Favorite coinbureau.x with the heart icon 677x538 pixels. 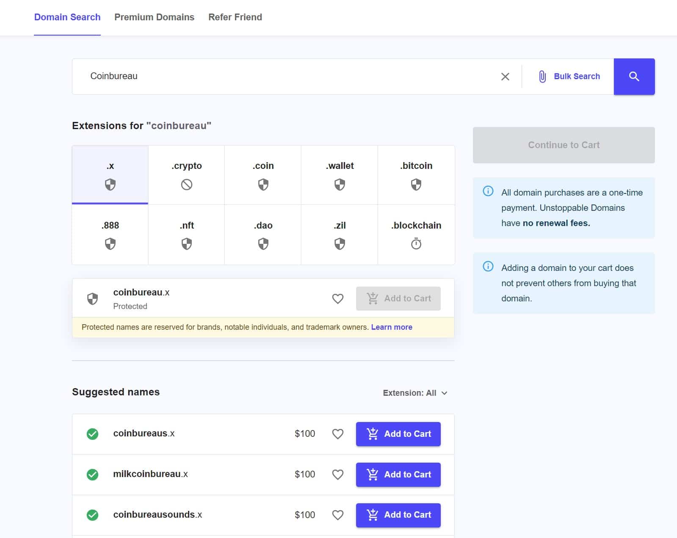337,299
